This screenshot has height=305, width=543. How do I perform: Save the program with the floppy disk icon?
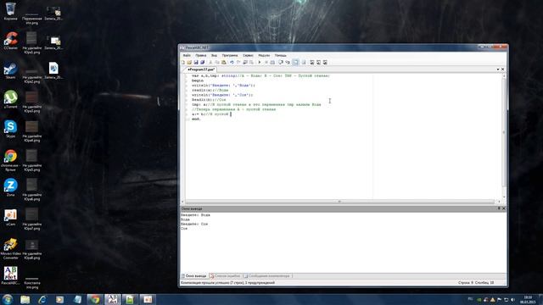tap(196, 62)
